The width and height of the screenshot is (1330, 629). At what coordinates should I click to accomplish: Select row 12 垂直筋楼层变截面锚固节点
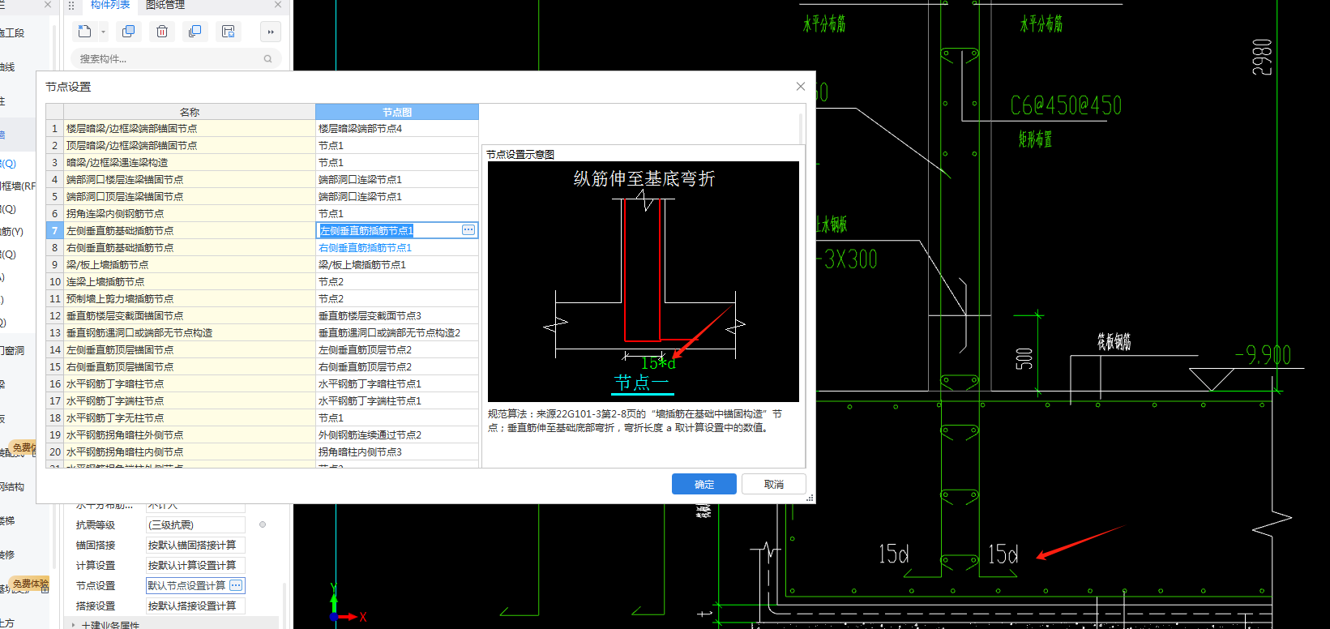pyautogui.click(x=189, y=315)
